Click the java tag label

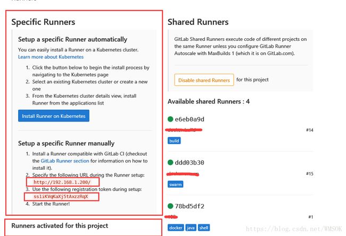(191, 228)
